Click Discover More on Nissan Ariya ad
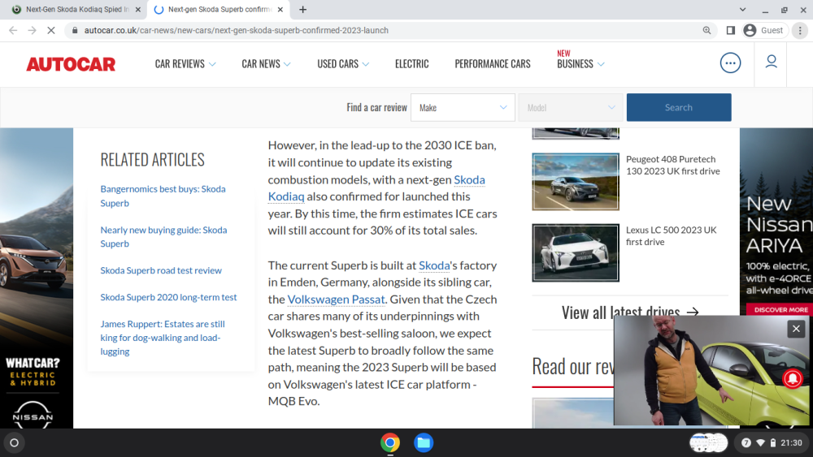813x457 pixels. 780,309
